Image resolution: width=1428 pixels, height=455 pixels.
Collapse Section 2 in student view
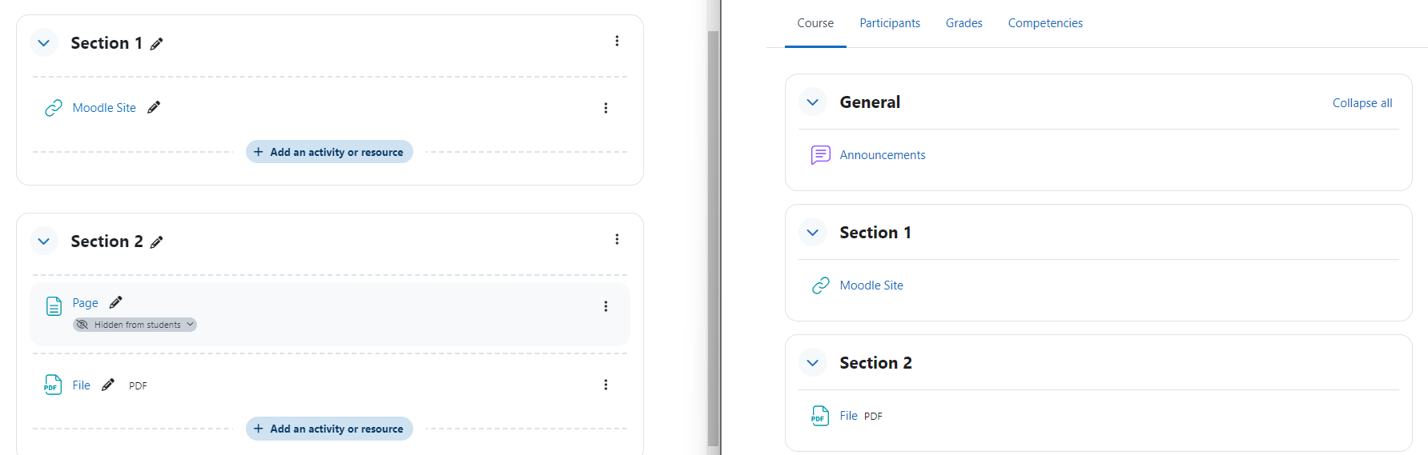coord(813,362)
